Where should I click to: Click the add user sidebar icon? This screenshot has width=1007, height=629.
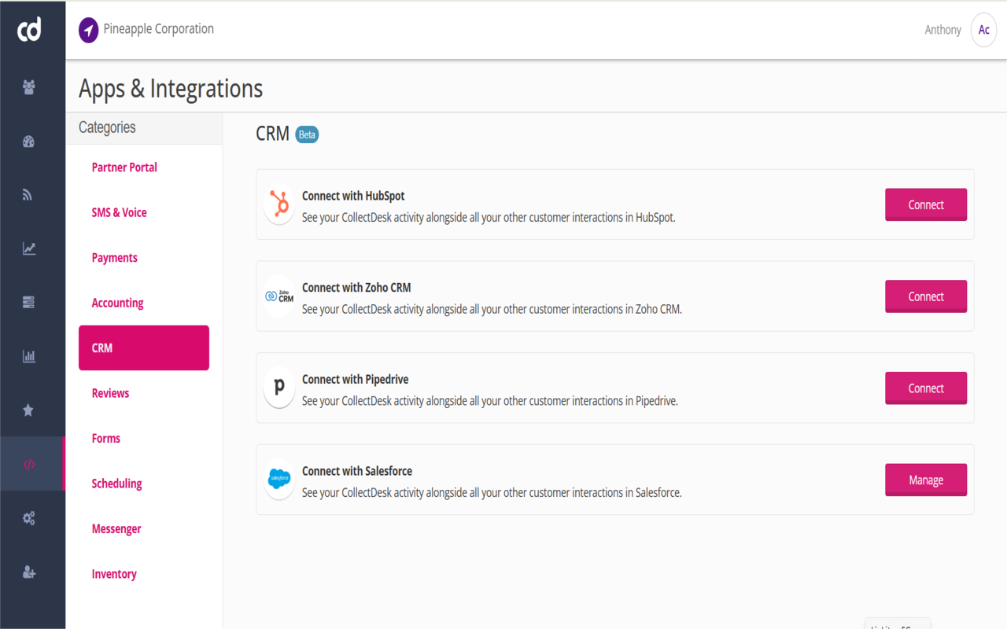coord(29,572)
